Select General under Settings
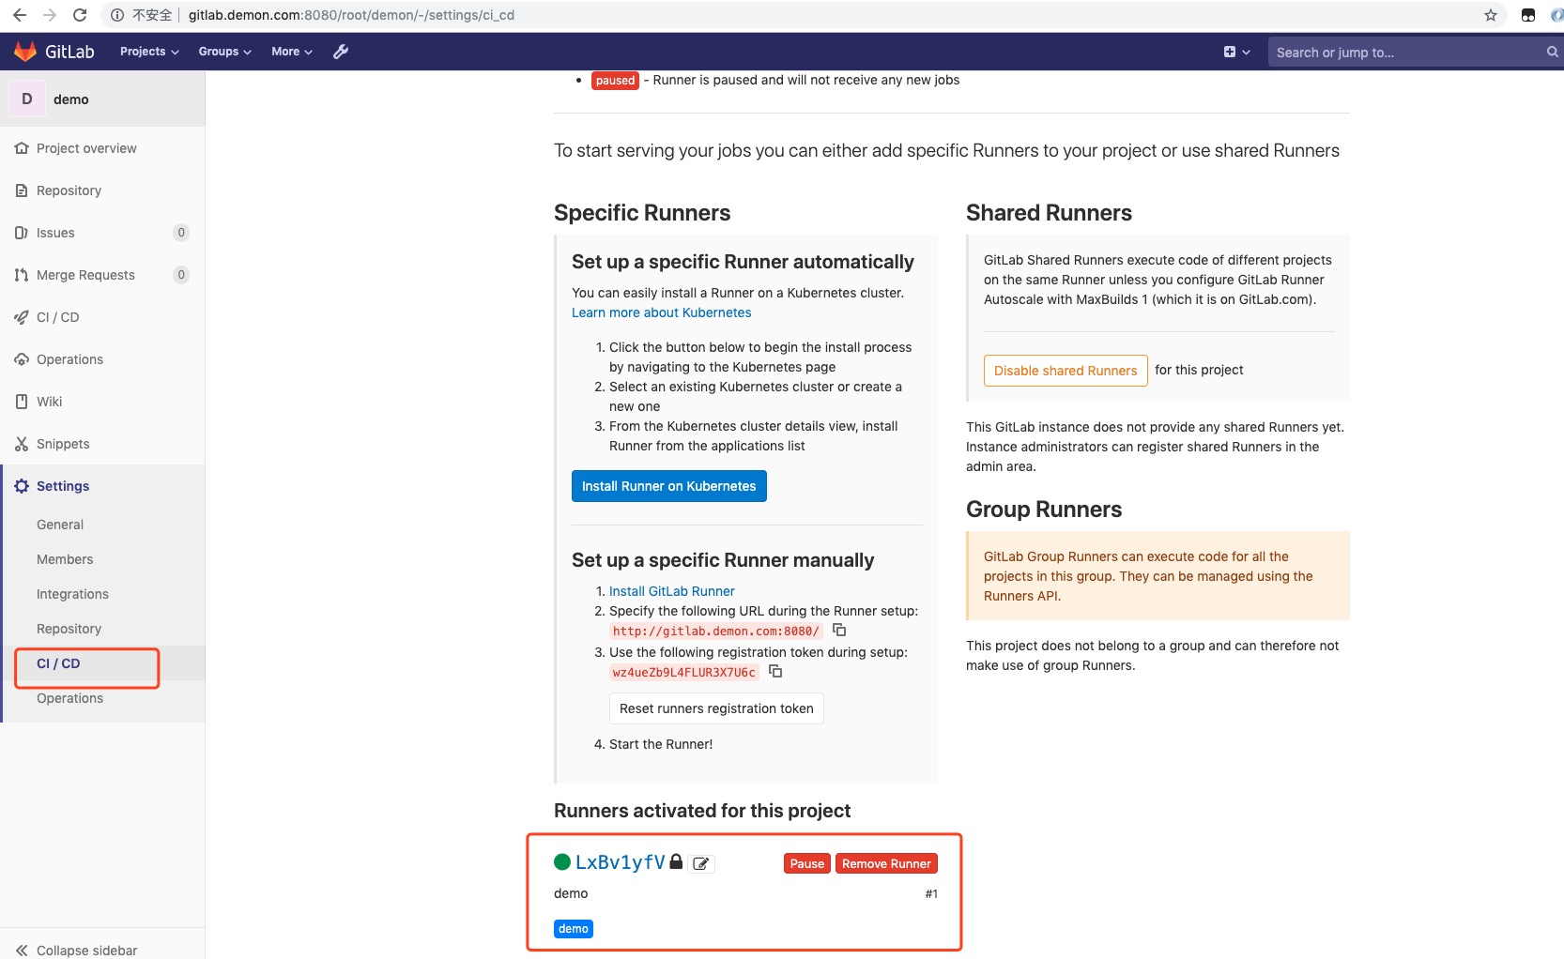Screen dimensions: 1564x959 60,525
